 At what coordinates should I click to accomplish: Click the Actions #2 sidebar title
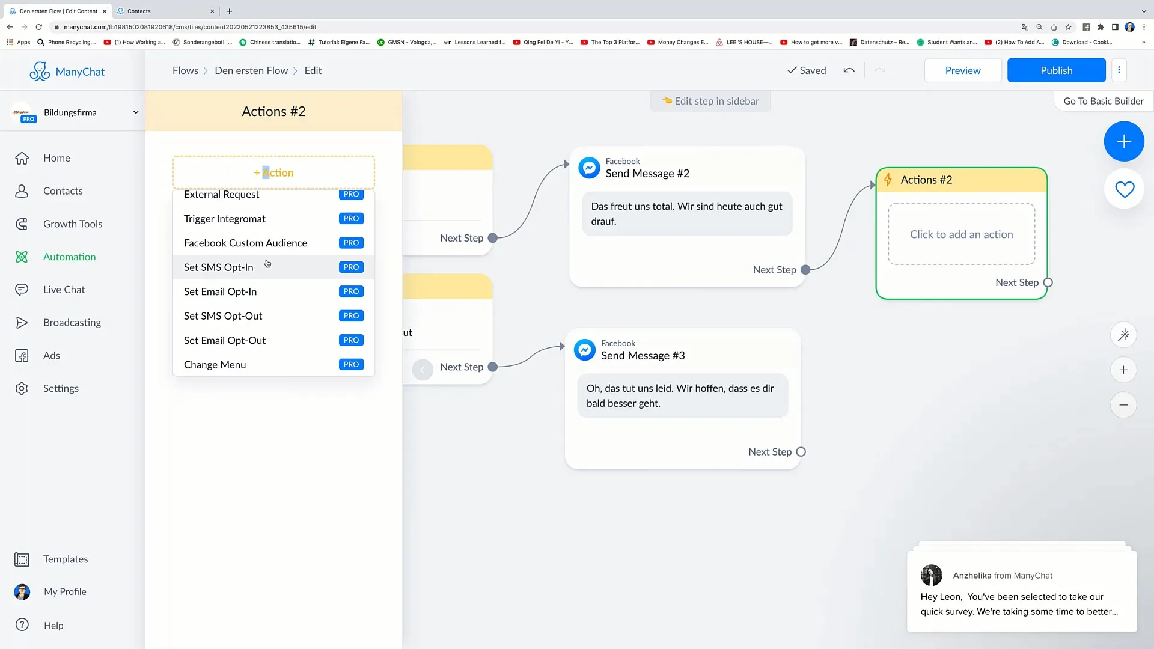pyautogui.click(x=273, y=112)
